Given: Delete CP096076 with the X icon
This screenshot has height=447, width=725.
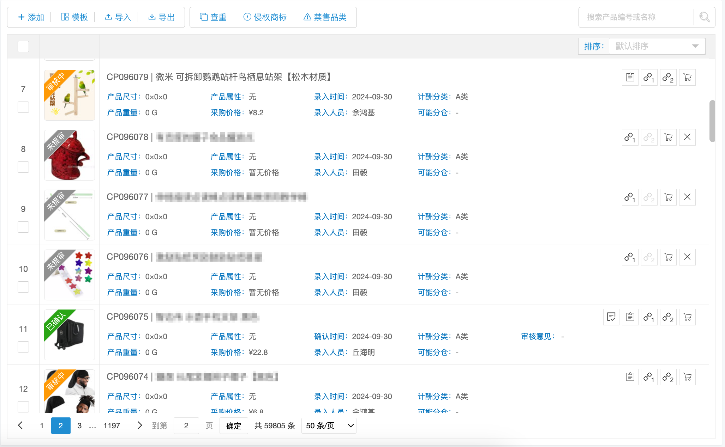Looking at the screenshot, I should pyautogui.click(x=687, y=257).
